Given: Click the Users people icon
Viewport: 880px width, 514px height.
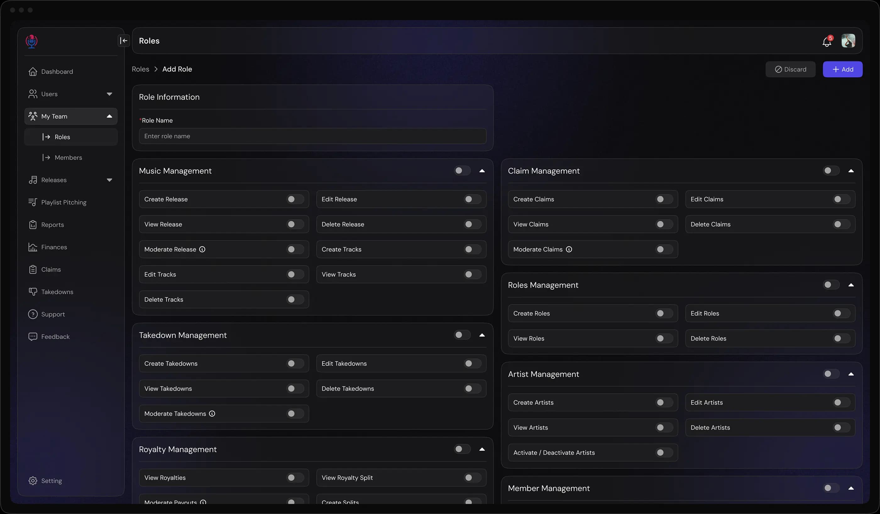Looking at the screenshot, I should [x=33, y=94].
